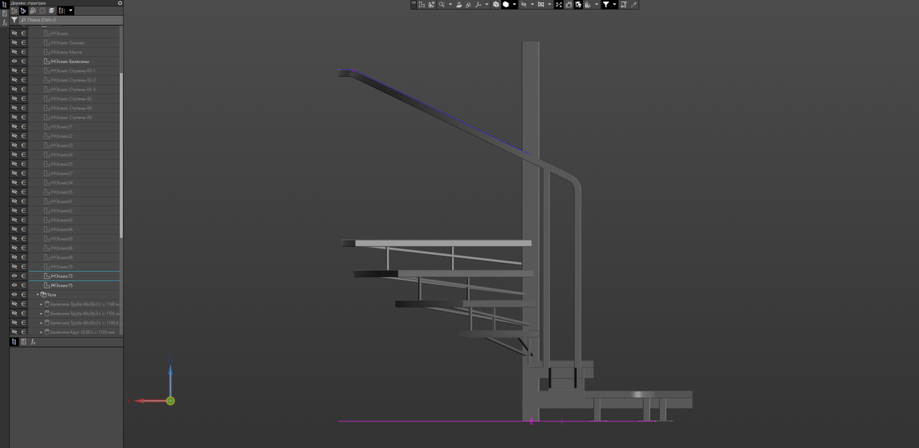Show hidden sketch Эскиз: Основа
The image size is (919, 448).
click(x=14, y=42)
